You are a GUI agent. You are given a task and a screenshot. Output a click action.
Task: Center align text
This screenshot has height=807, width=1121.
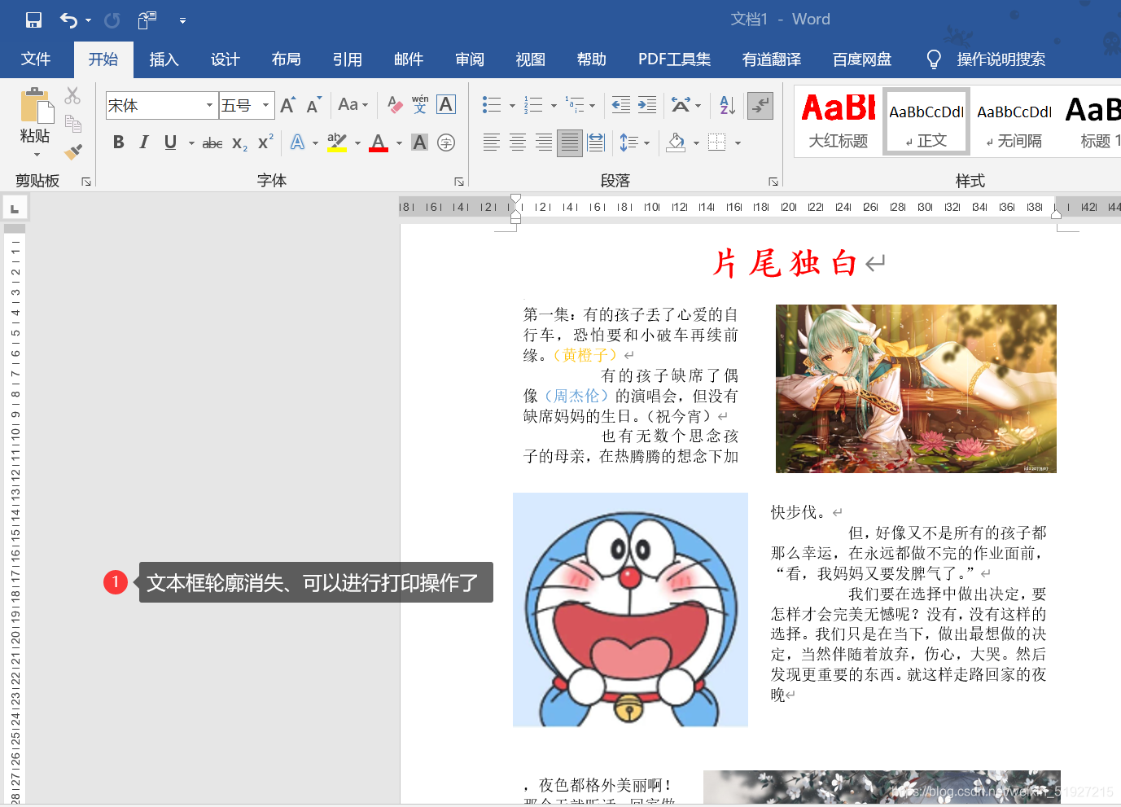click(x=518, y=143)
